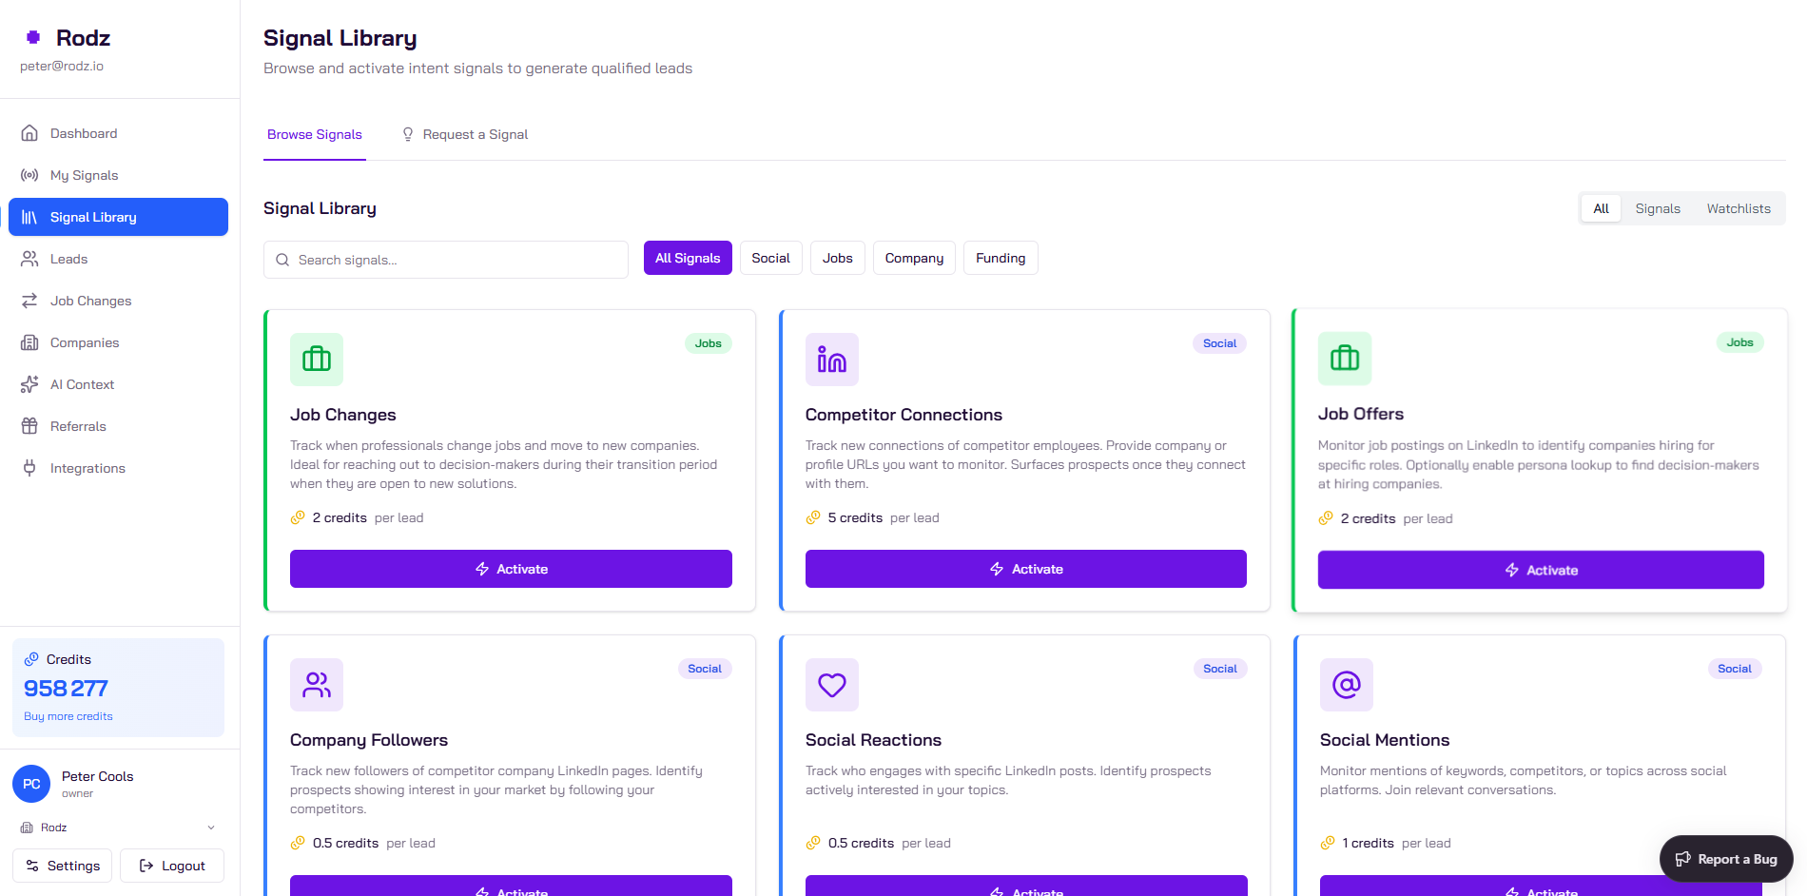Open the Dashboard home icon
The width and height of the screenshot is (1807, 896).
point(29,133)
